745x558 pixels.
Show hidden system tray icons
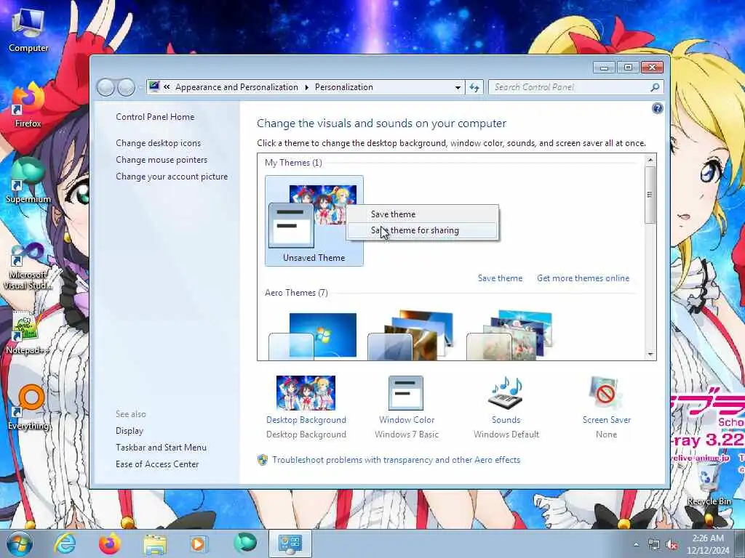[x=636, y=545]
